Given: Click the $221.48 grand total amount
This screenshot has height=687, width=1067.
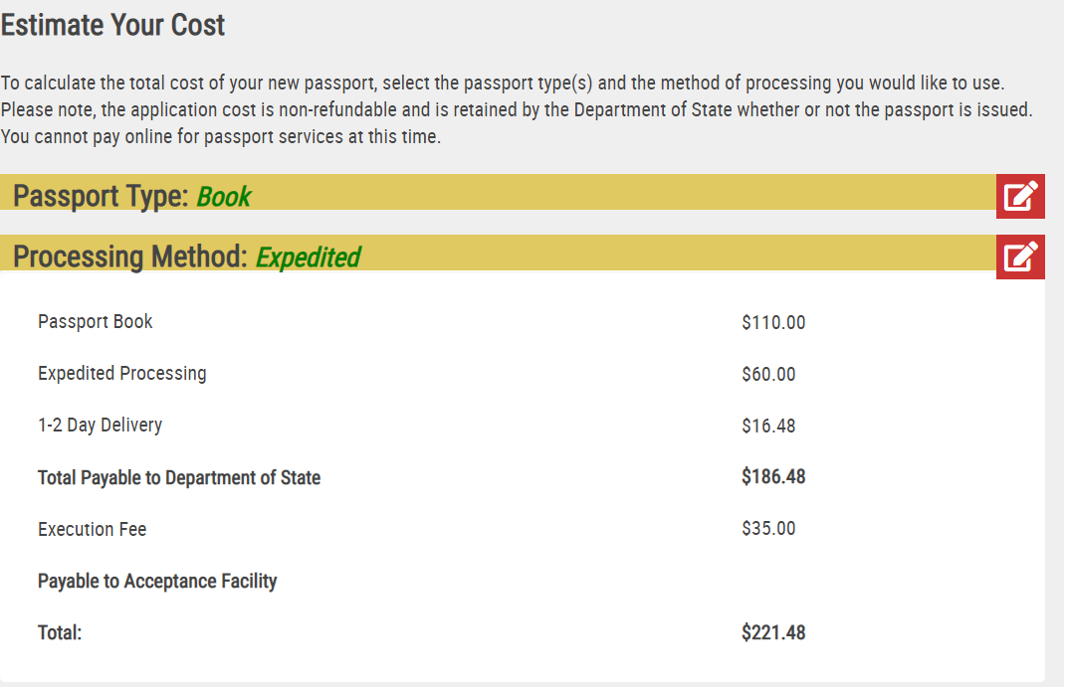Looking at the screenshot, I should [773, 632].
